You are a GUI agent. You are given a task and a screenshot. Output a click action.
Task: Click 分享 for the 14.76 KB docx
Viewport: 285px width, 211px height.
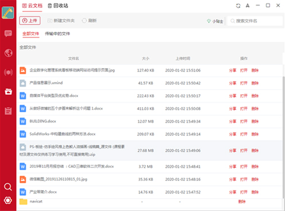pyautogui.click(x=232, y=192)
